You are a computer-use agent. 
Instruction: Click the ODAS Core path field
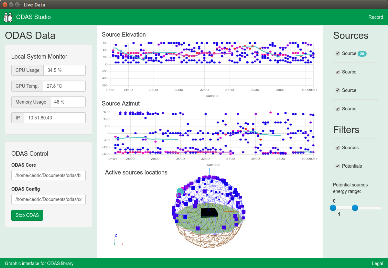(x=48, y=175)
